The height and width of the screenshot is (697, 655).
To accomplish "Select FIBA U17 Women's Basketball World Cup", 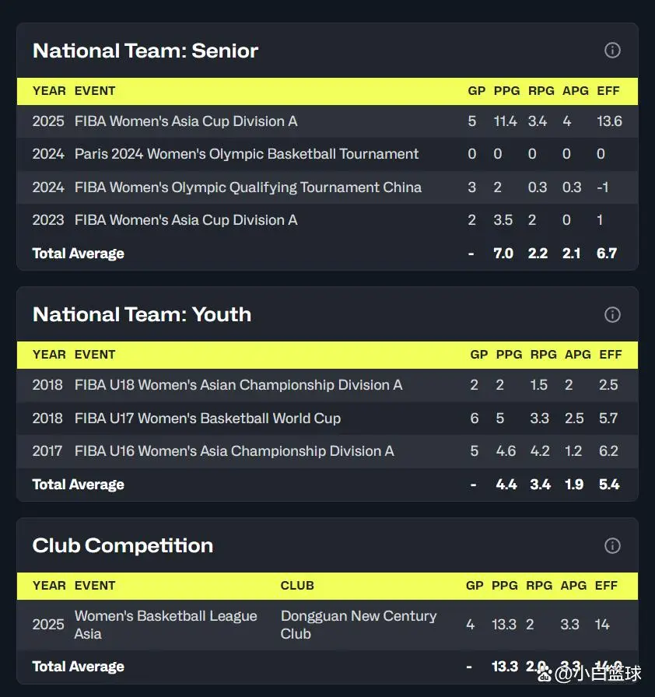I will pyautogui.click(x=208, y=419).
